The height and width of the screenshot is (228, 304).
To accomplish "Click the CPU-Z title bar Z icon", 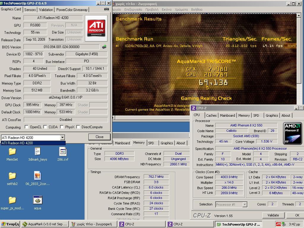I will coord(194,108).
